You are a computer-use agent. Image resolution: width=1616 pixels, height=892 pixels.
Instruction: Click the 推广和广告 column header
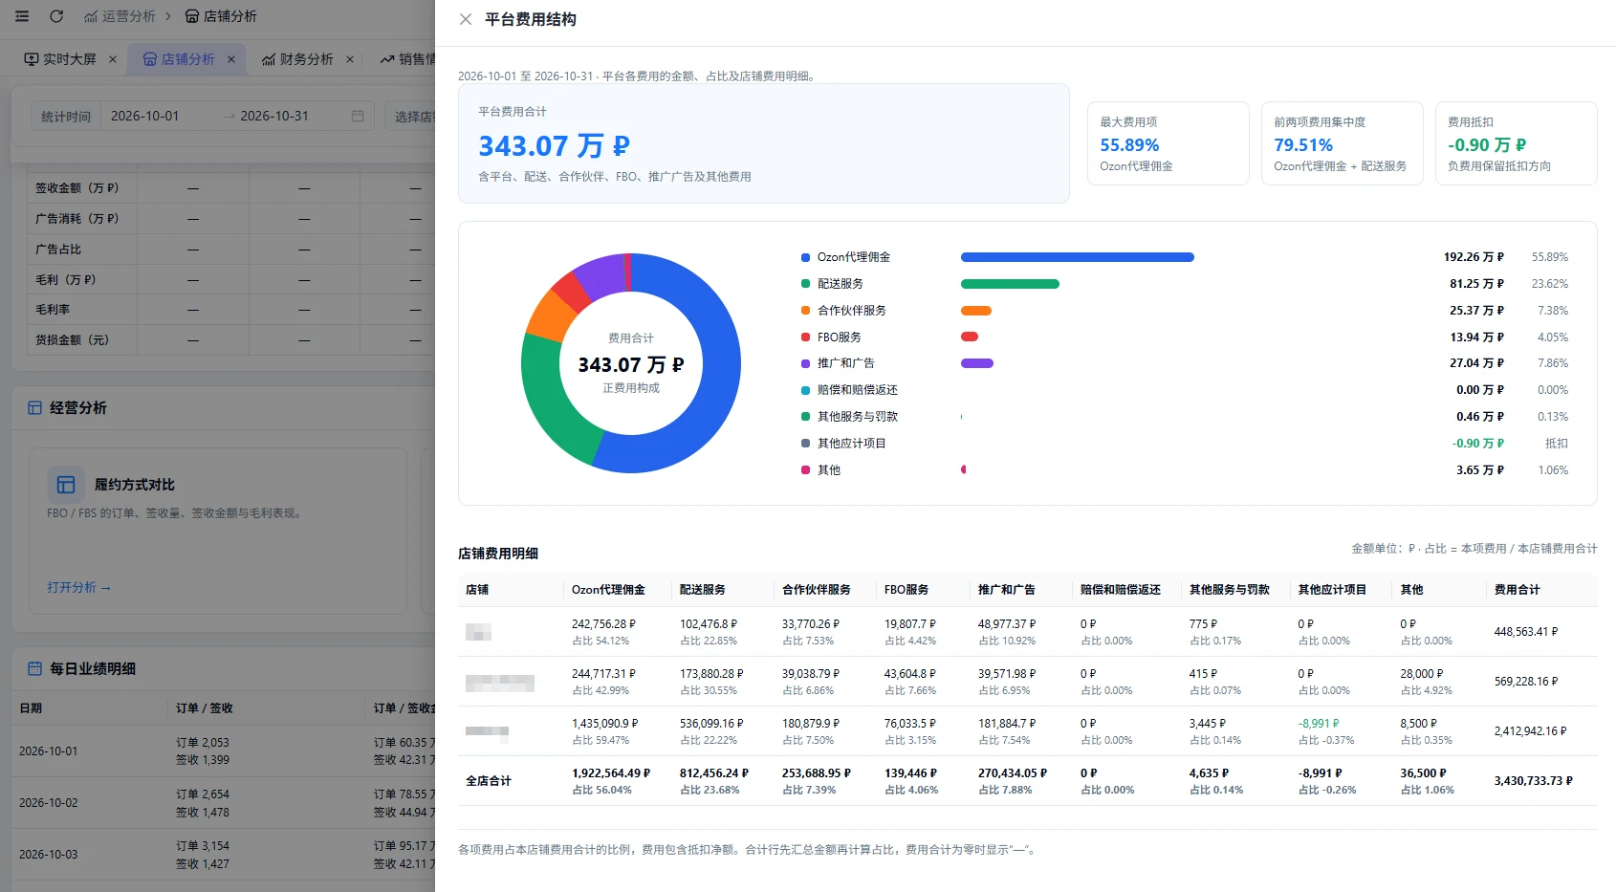(1006, 590)
